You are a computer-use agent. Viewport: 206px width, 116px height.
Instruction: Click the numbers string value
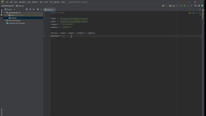point(68,24)
